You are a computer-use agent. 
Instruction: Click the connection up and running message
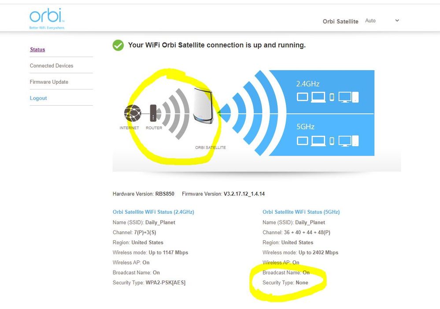pos(217,45)
